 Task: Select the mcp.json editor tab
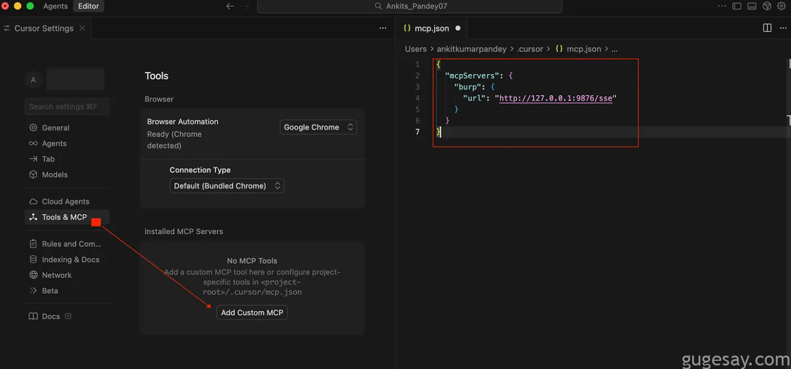click(x=431, y=28)
